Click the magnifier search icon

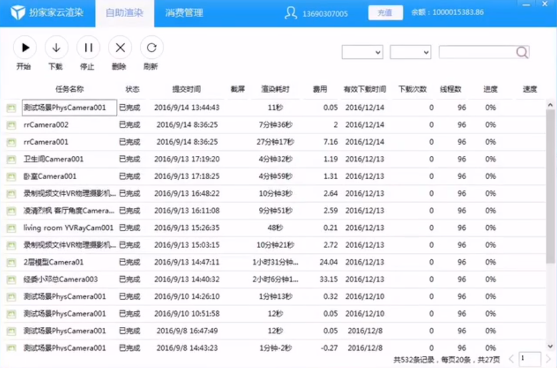[522, 52]
